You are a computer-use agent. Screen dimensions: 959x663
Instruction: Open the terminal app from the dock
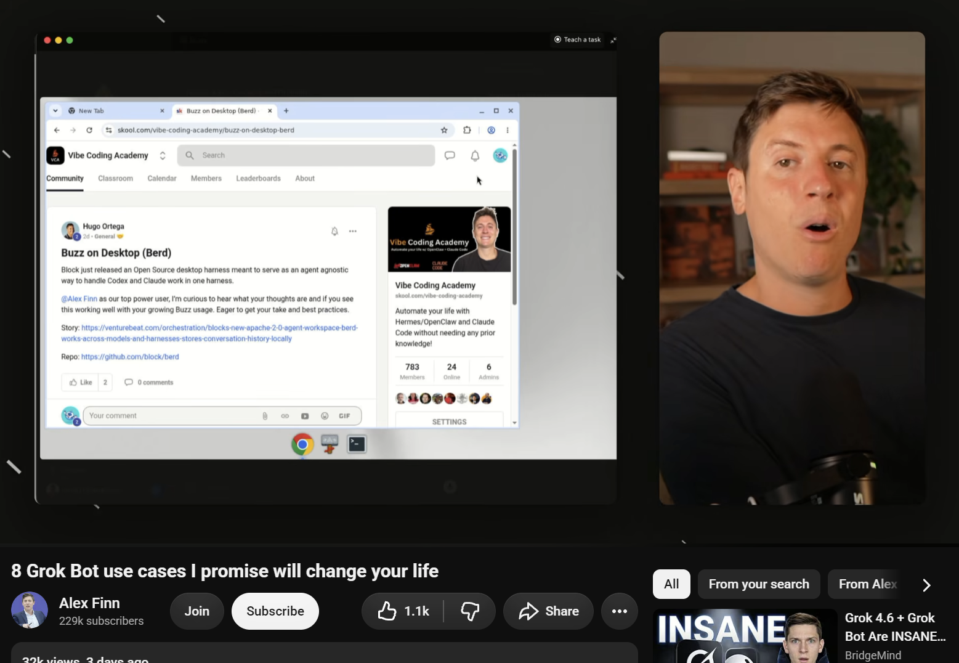(x=357, y=444)
